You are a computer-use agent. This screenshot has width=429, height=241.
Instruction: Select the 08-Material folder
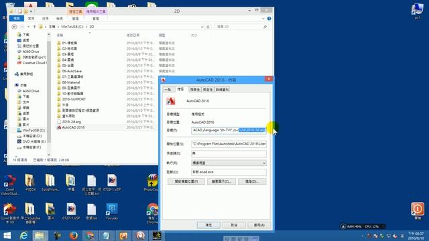(71, 82)
